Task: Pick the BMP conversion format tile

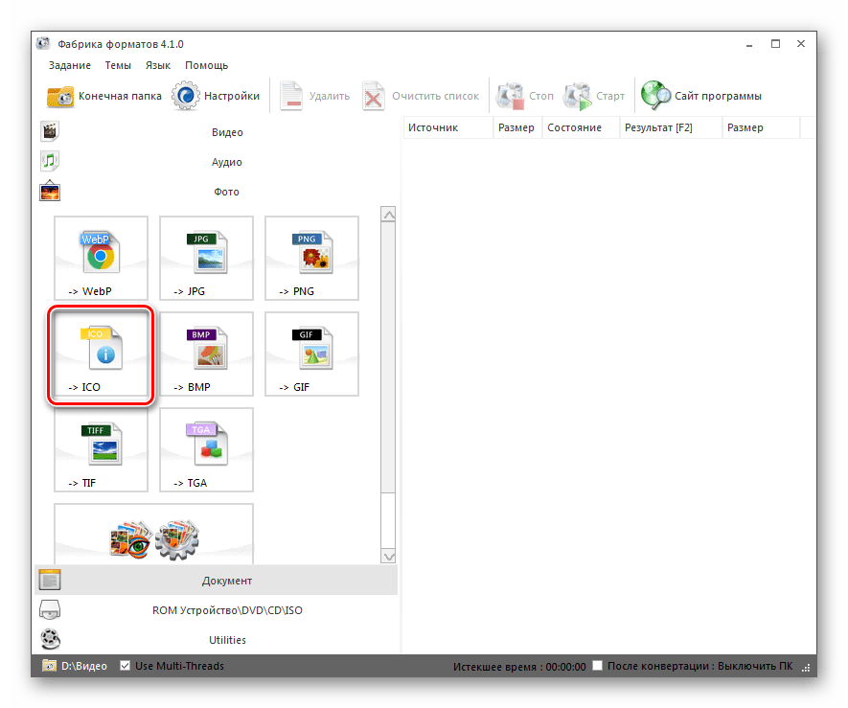Action: 207,354
